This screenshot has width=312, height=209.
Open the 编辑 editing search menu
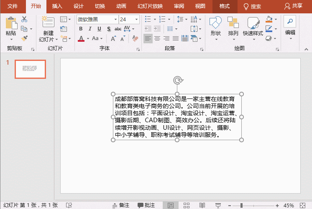(x=290, y=27)
